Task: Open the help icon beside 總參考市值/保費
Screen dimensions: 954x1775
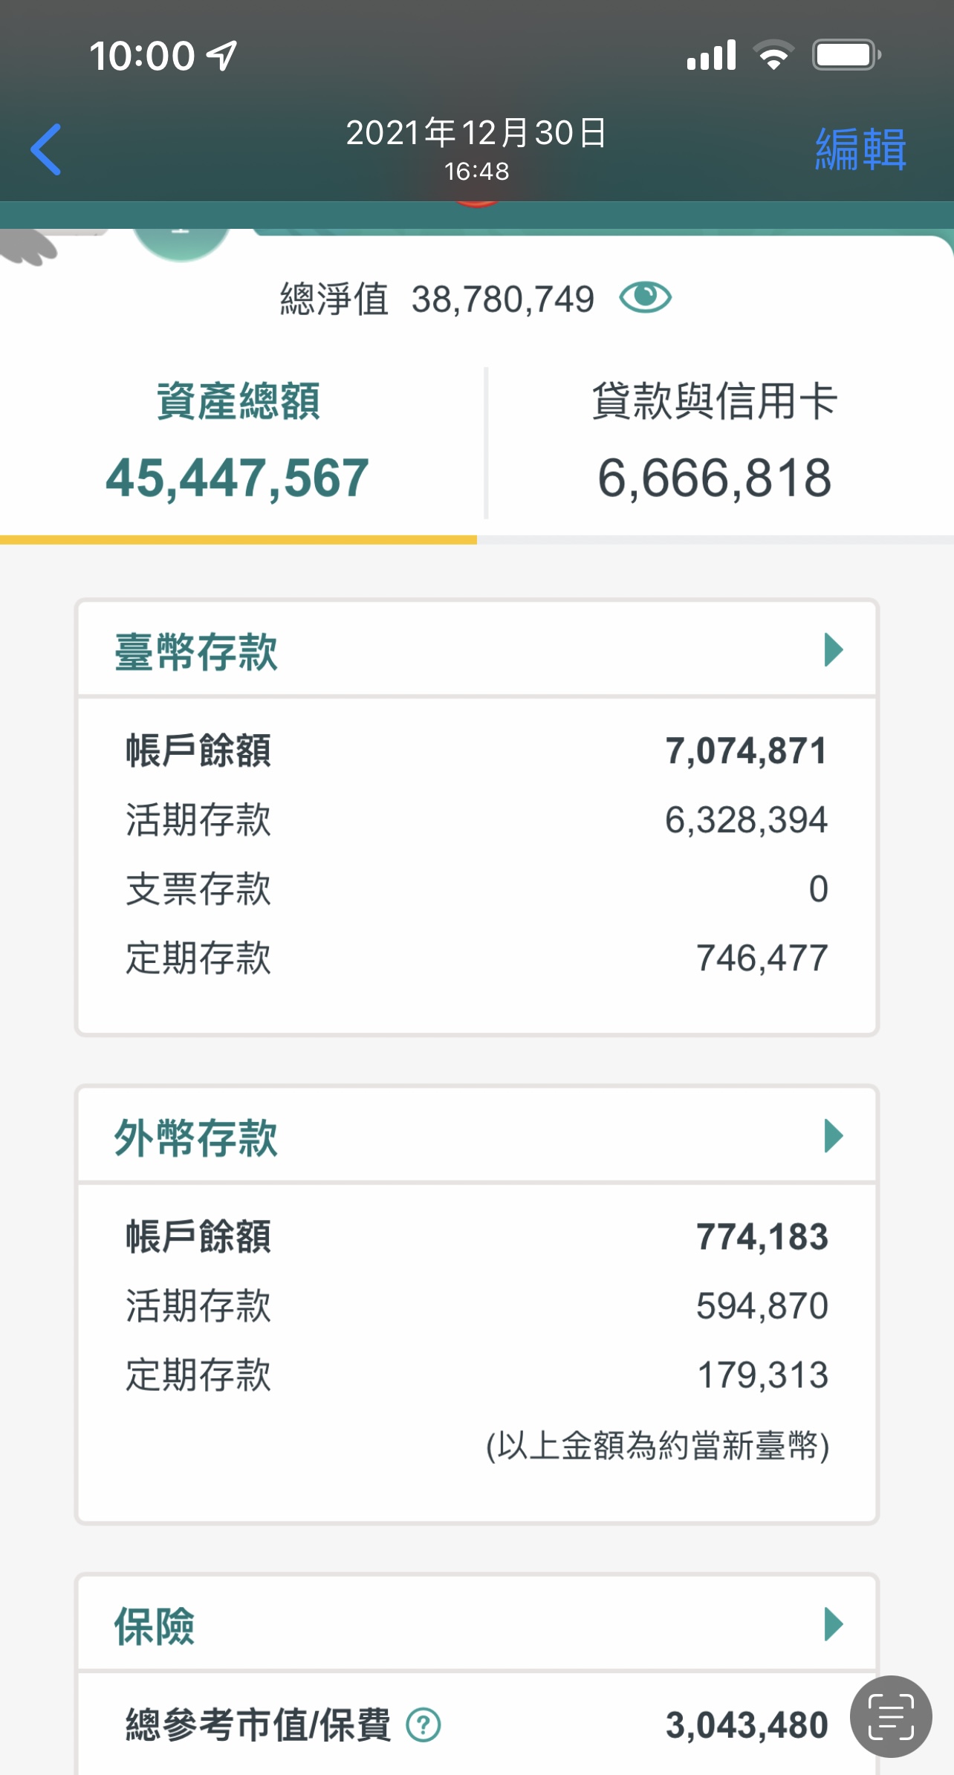Action: (x=424, y=1724)
